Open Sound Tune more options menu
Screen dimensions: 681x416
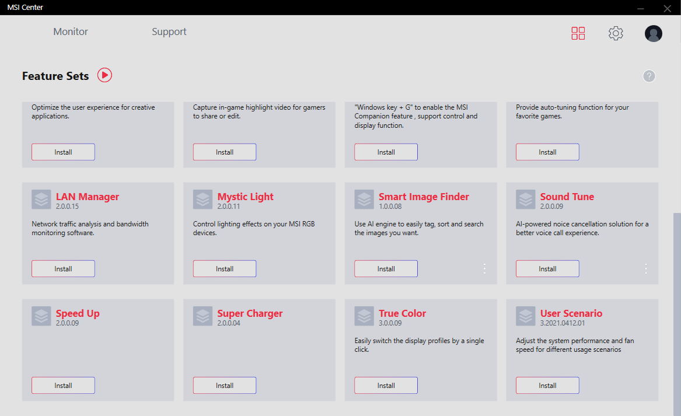[x=646, y=268]
